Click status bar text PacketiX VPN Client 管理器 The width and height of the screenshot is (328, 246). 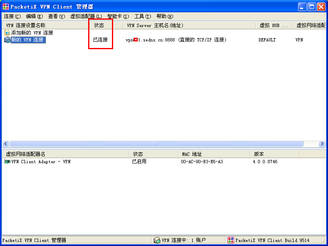(34, 240)
